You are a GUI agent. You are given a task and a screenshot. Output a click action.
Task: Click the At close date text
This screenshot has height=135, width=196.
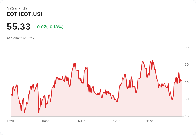click(x=20, y=38)
